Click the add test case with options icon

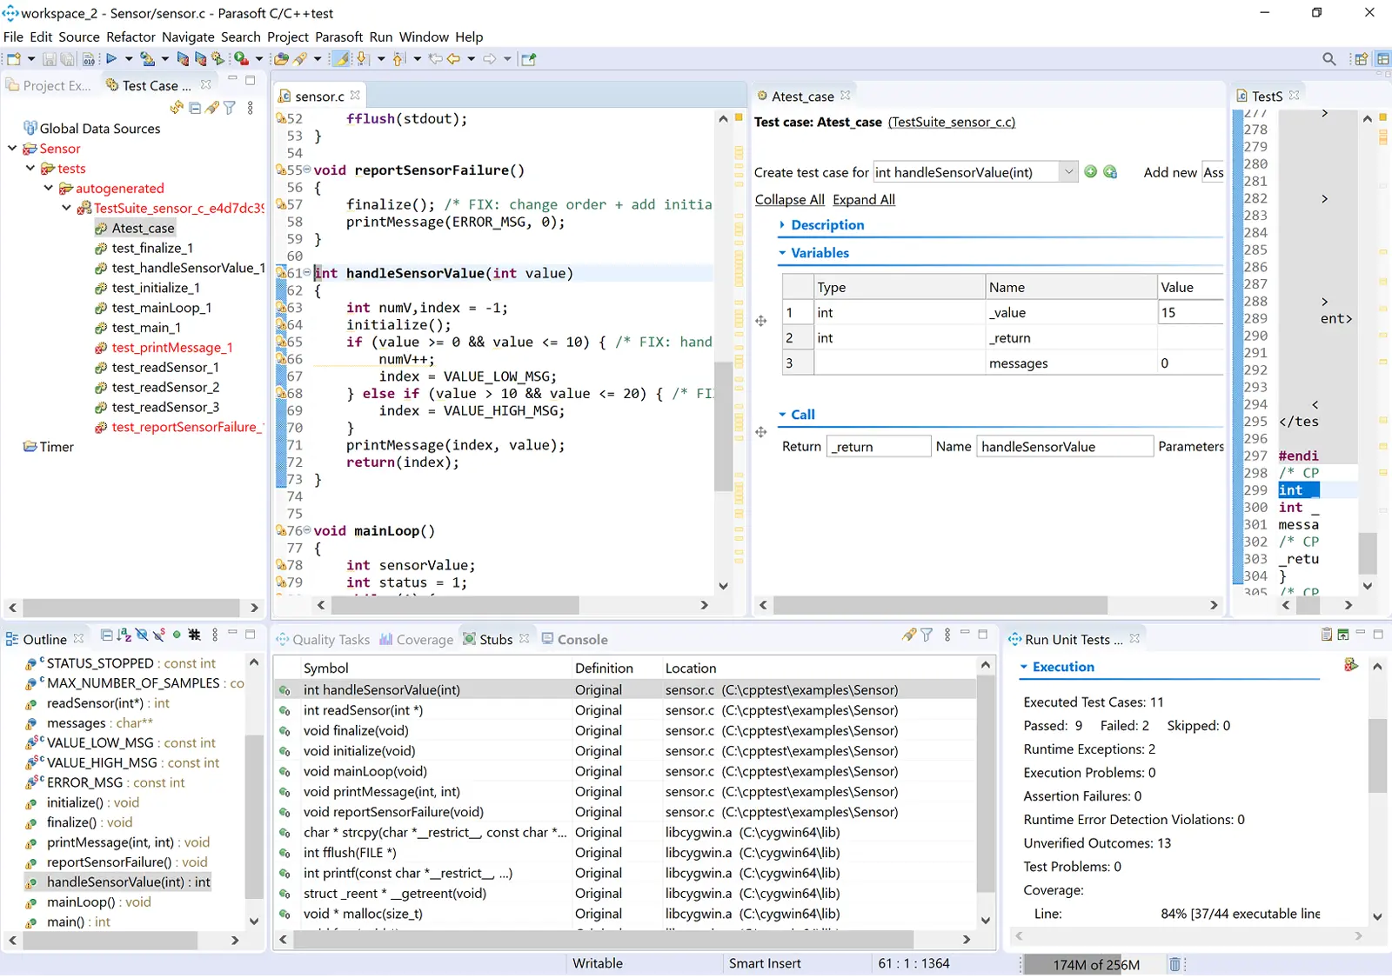1110,172
